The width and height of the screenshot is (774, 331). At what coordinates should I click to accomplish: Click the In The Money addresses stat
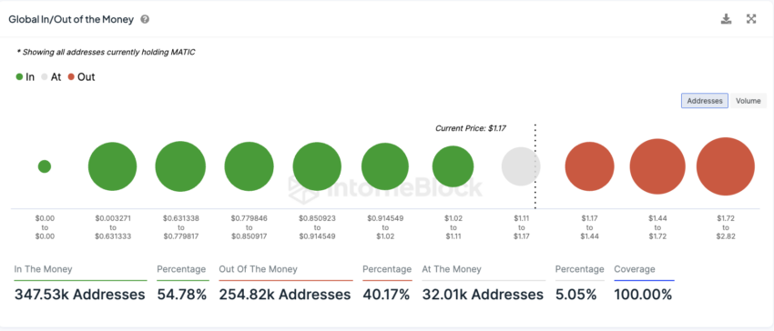80,295
